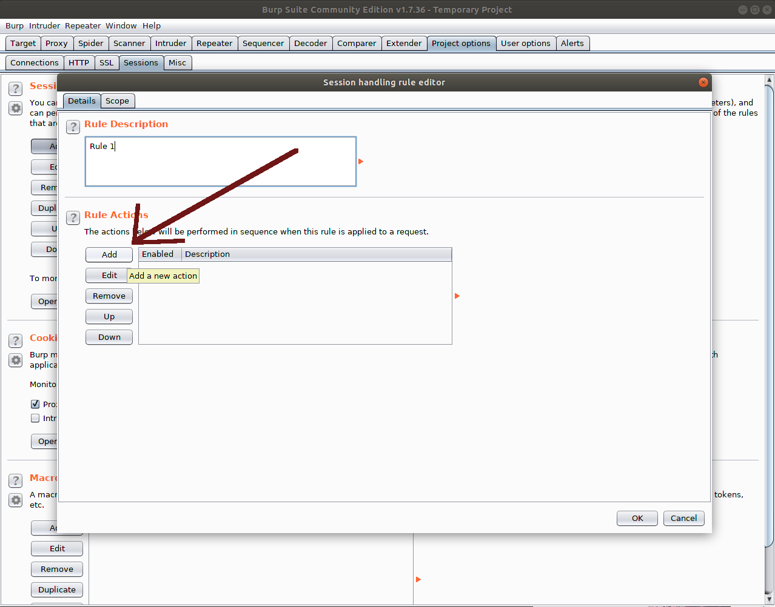Switch to the User options tab

coord(526,44)
